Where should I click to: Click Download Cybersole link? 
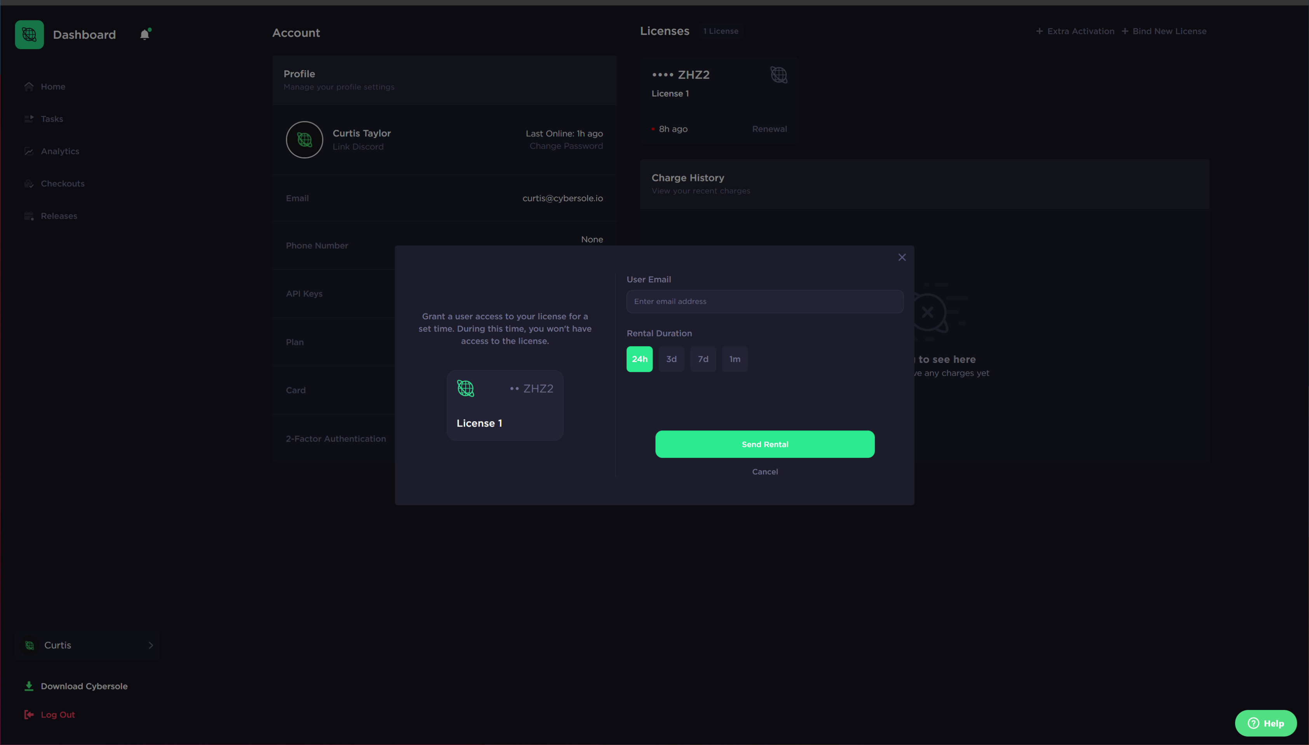tap(84, 686)
